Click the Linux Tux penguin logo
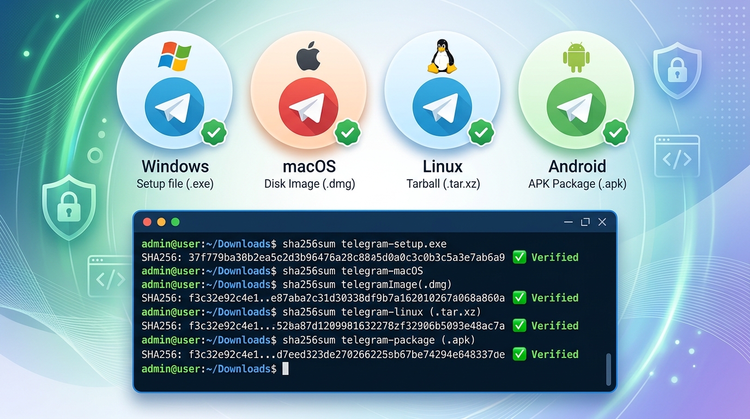This screenshot has width=750, height=419. click(441, 56)
